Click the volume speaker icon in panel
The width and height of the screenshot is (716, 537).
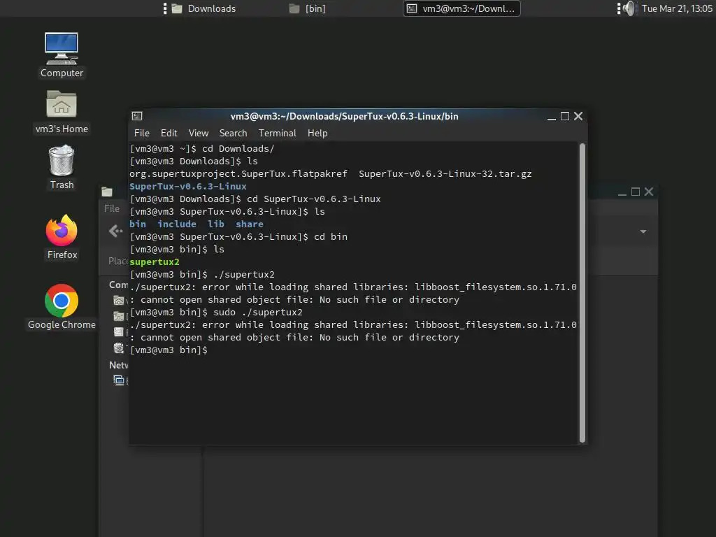click(x=630, y=8)
